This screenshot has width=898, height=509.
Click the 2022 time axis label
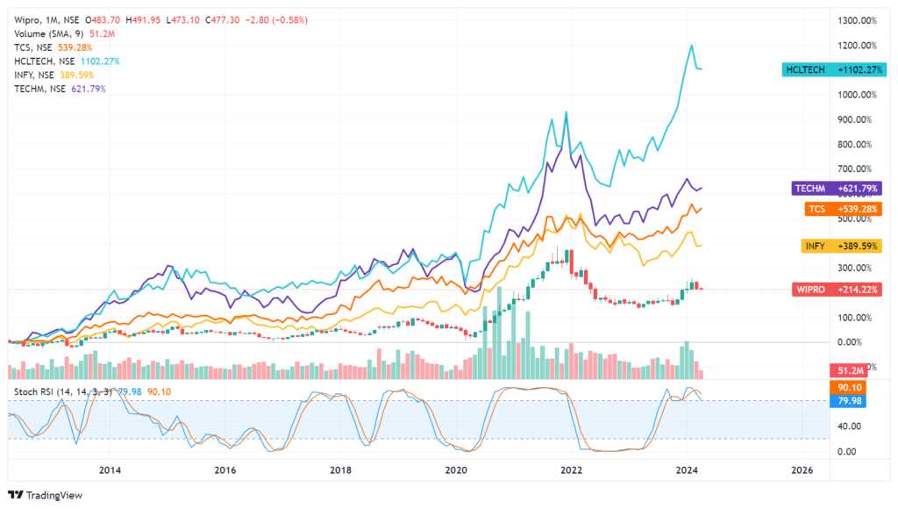571,470
